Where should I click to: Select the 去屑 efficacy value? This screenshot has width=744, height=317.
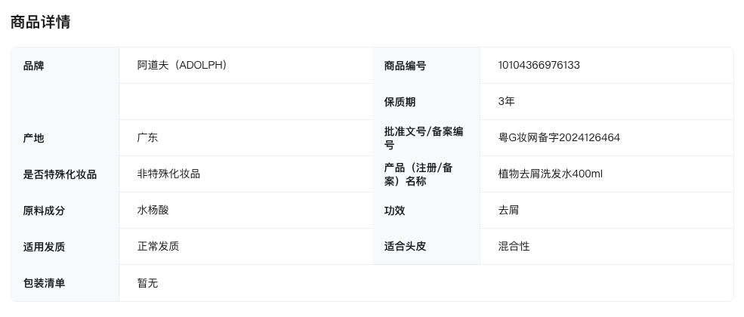[508, 210]
